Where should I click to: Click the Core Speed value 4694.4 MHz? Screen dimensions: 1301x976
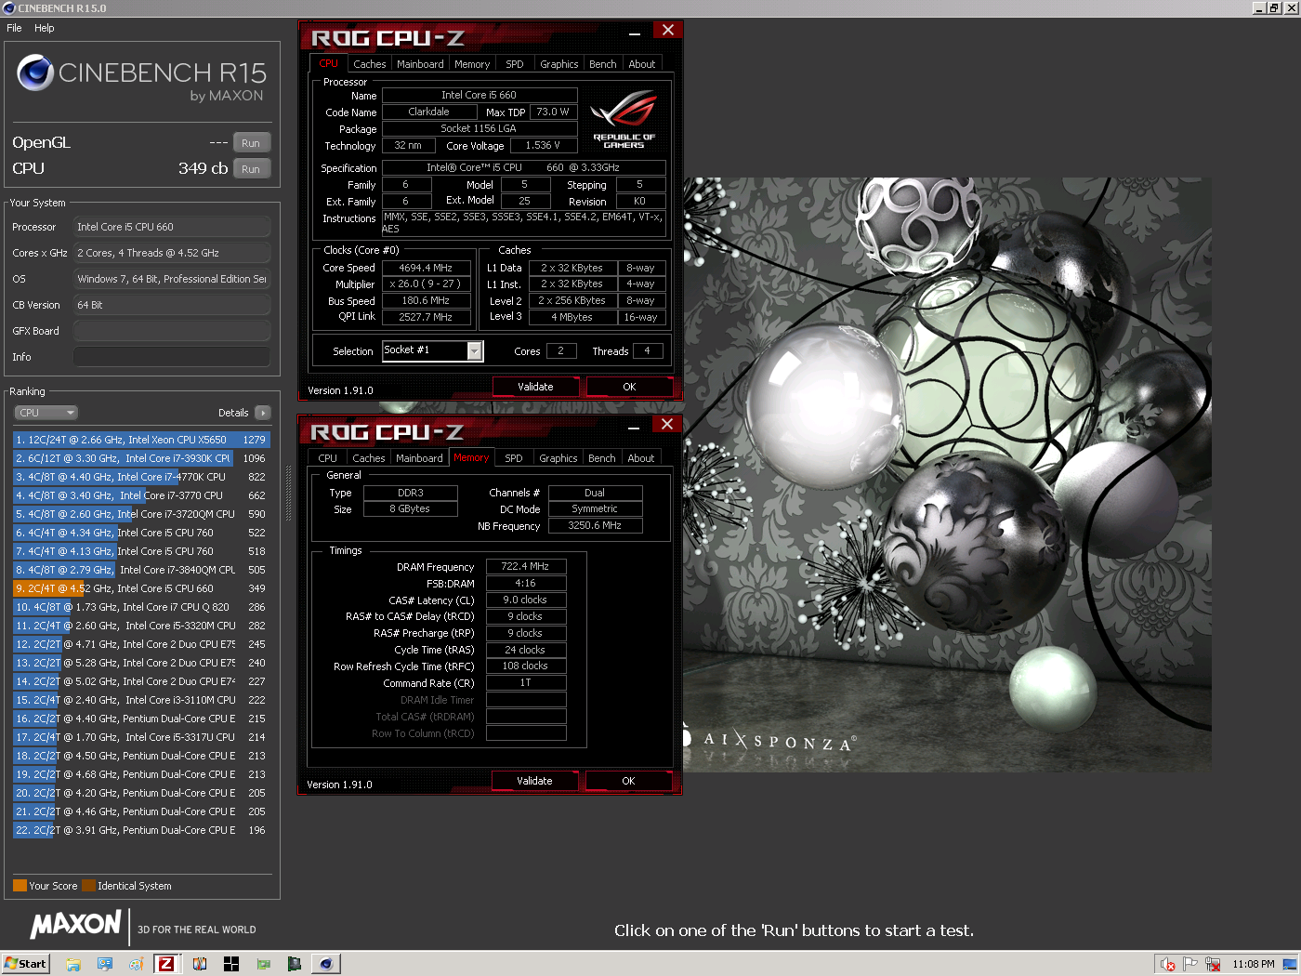coord(426,268)
